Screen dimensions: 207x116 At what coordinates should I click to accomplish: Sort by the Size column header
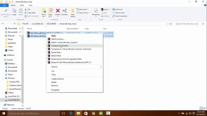[105, 29]
